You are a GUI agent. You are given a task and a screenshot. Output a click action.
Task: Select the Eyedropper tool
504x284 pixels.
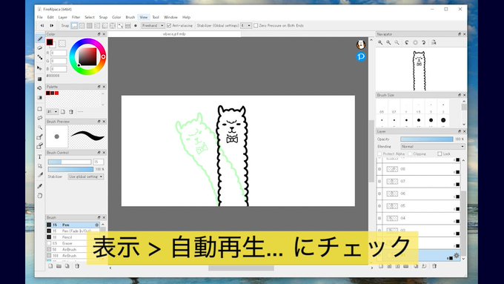40,186
